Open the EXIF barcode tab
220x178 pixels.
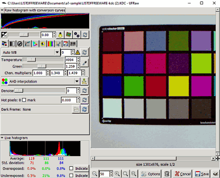click(x=73, y=44)
